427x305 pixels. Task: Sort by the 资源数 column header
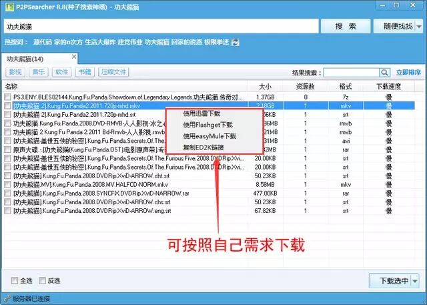[x=306, y=87]
